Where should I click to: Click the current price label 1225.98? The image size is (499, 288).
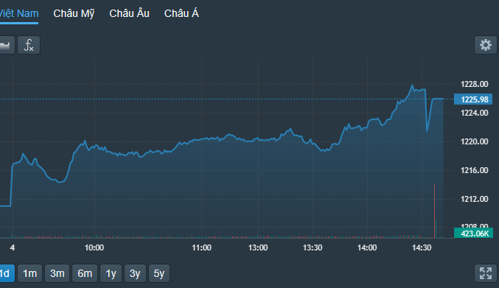473,99
